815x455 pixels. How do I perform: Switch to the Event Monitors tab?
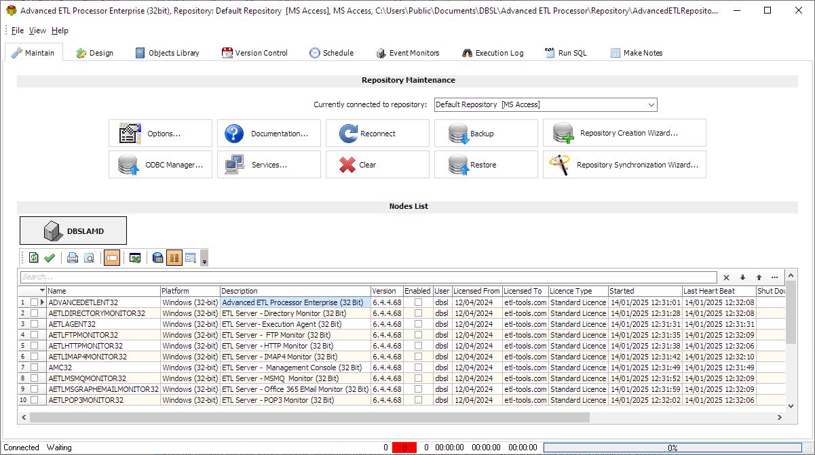[x=406, y=53]
